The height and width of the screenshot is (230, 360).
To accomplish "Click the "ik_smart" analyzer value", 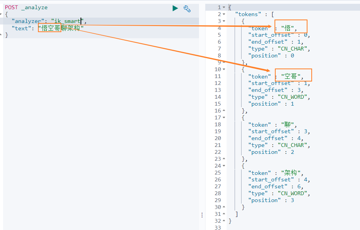I will click(x=66, y=21).
